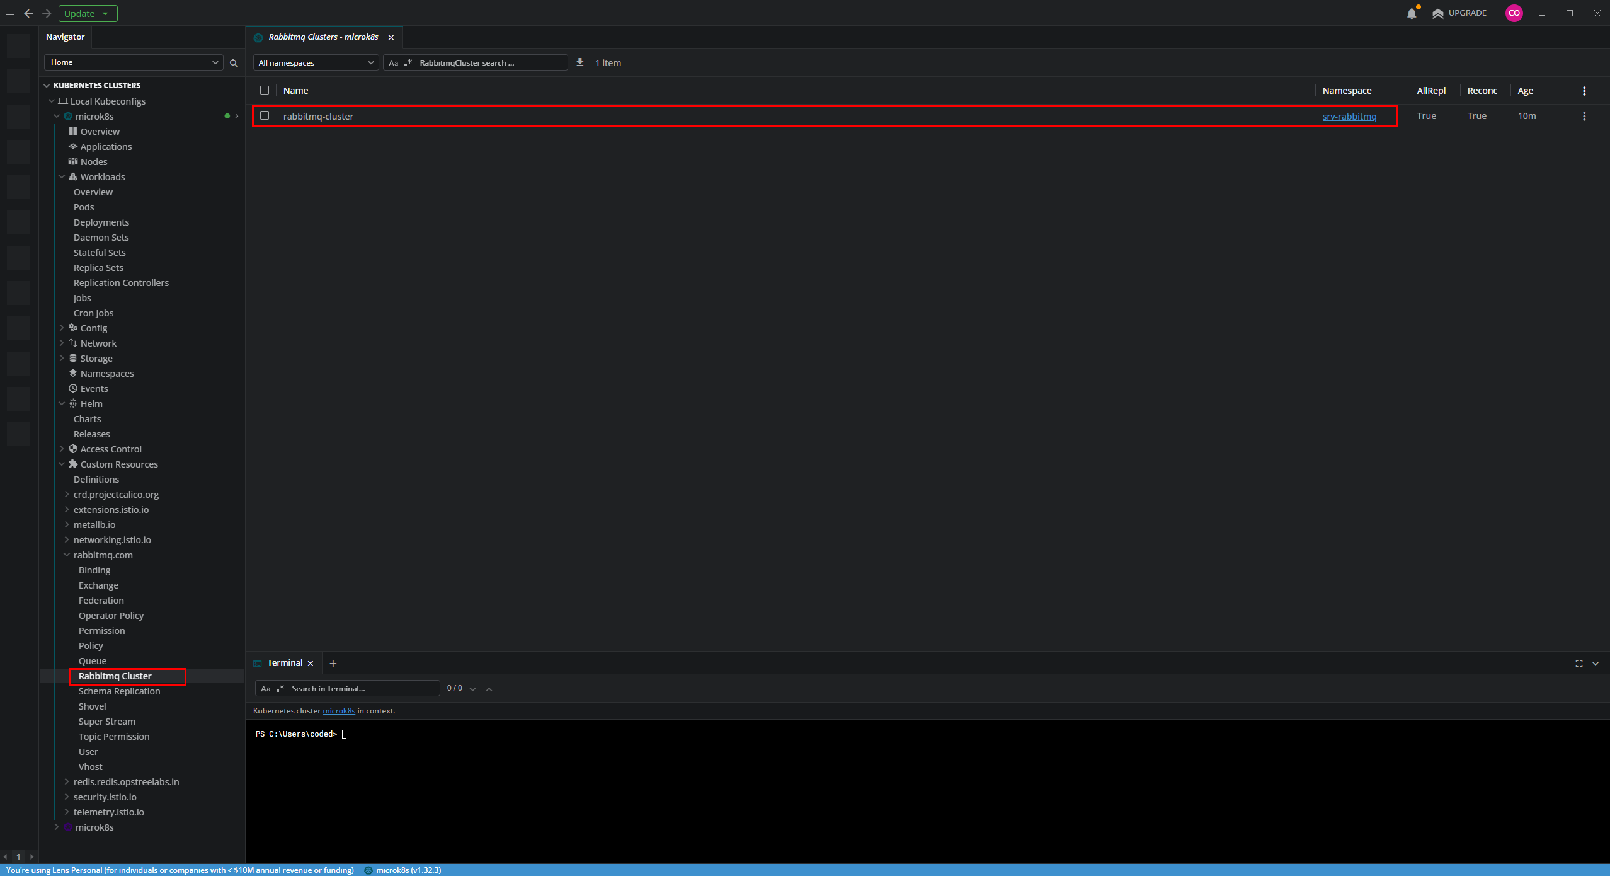Open Helm Charts in sidebar
The width and height of the screenshot is (1610, 876).
pyautogui.click(x=87, y=418)
